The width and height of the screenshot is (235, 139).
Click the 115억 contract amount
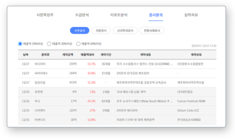click(x=73, y=111)
